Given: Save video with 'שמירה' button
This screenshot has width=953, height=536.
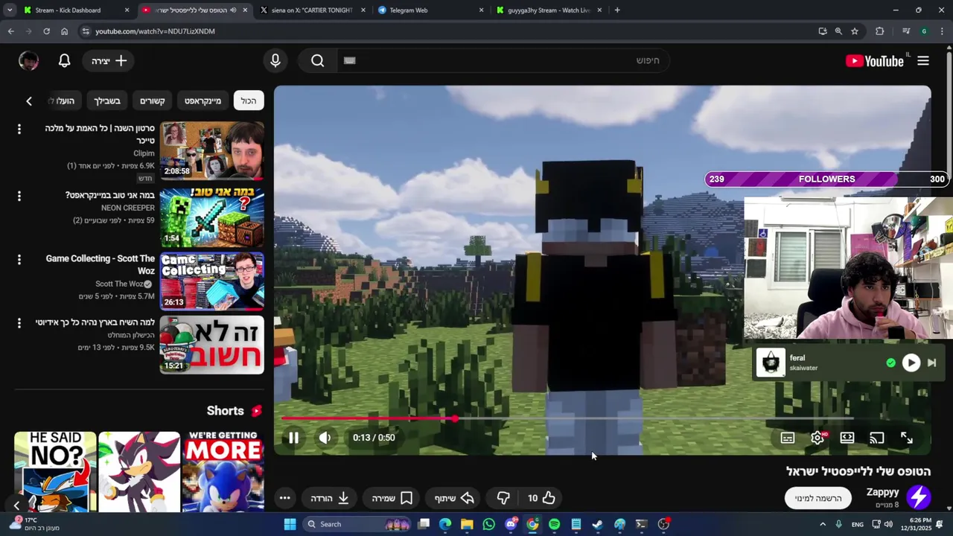Looking at the screenshot, I should coord(392,498).
